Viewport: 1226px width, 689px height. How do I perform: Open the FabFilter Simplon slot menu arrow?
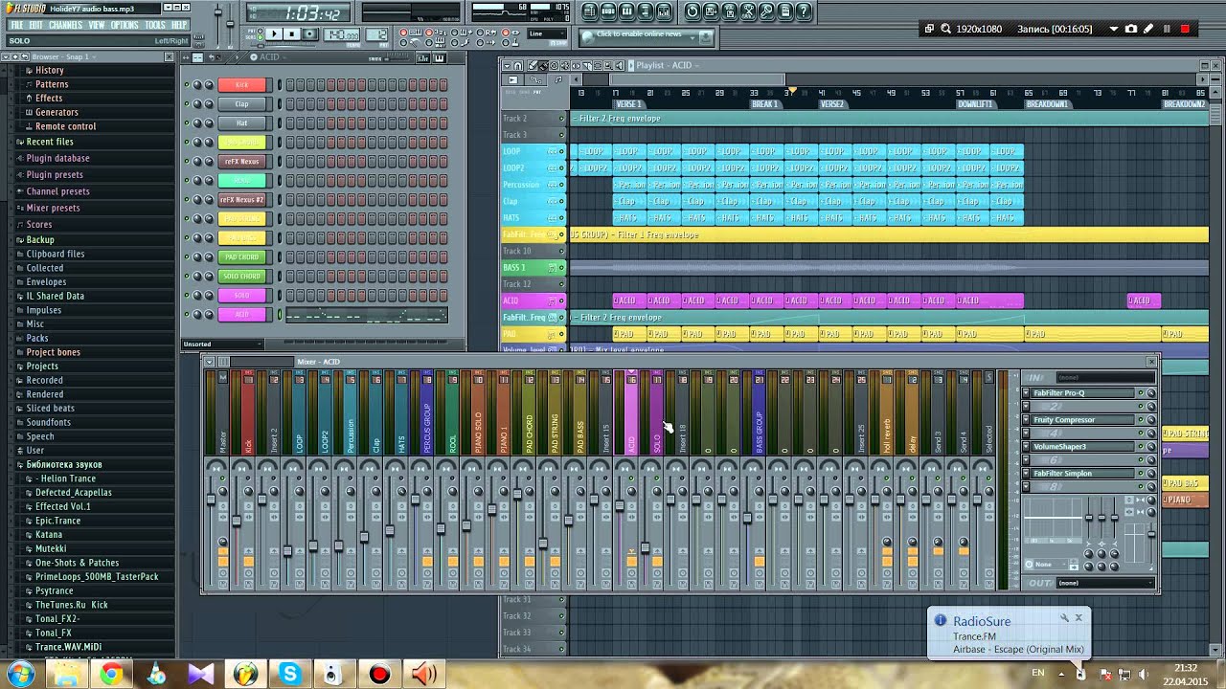point(1026,474)
